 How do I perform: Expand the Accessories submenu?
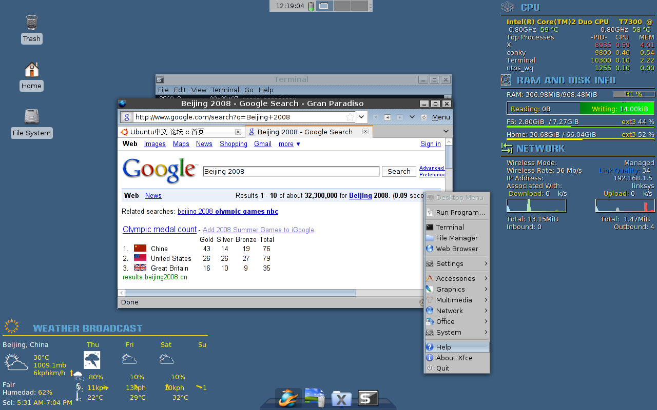(457, 278)
